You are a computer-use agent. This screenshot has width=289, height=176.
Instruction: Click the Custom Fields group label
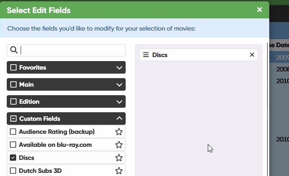click(x=39, y=119)
